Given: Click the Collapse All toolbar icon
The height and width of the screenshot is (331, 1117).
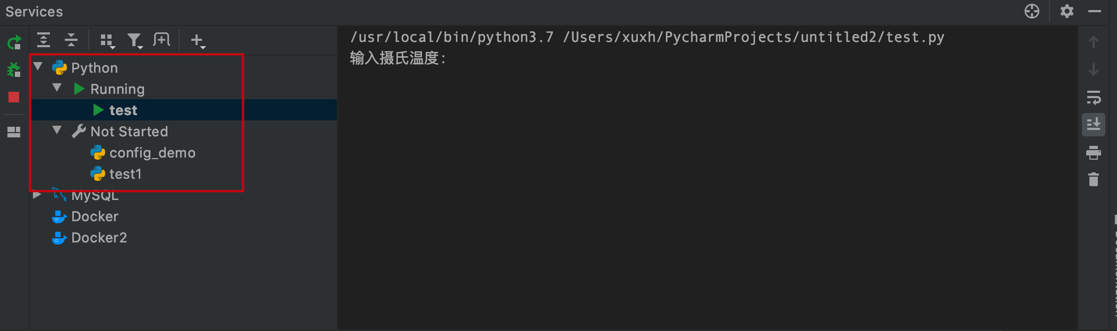Looking at the screenshot, I should coord(71,40).
